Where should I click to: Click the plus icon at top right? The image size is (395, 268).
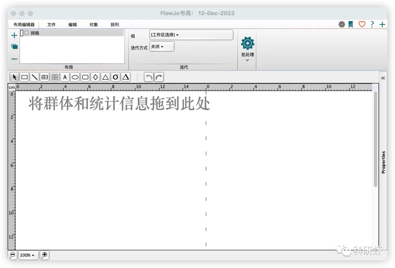tap(382, 24)
